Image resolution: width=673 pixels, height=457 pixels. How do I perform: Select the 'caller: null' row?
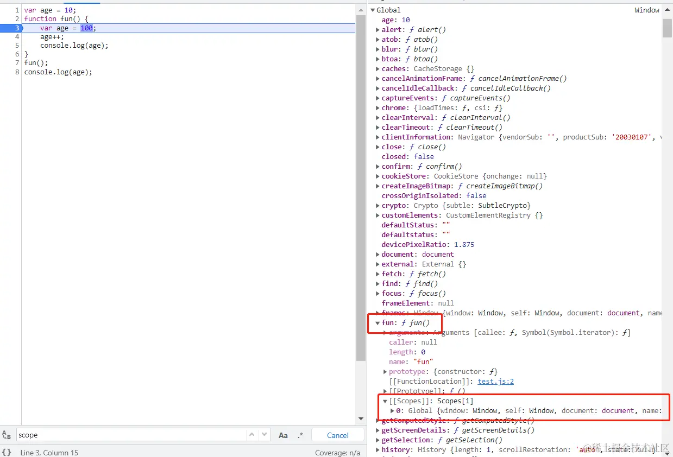coord(413,342)
